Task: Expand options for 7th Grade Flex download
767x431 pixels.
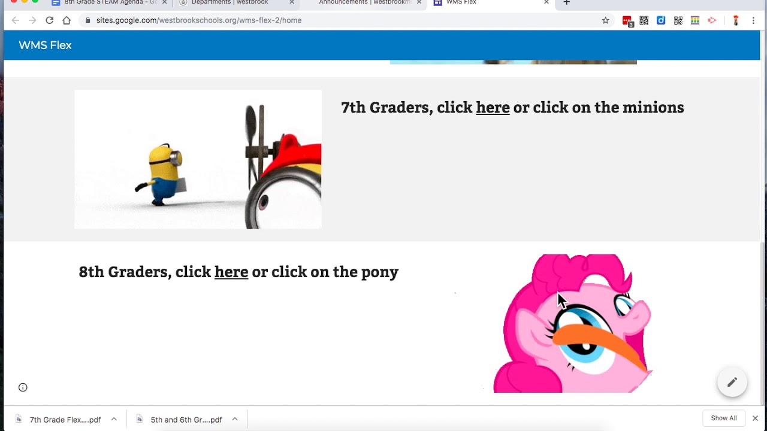Action: click(x=114, y=419)
